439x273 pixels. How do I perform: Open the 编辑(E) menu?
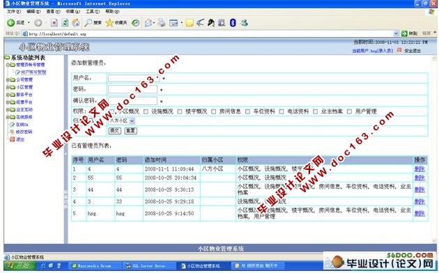(x=33, y=11)
